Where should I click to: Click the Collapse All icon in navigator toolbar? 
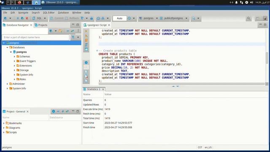(68, 31)
